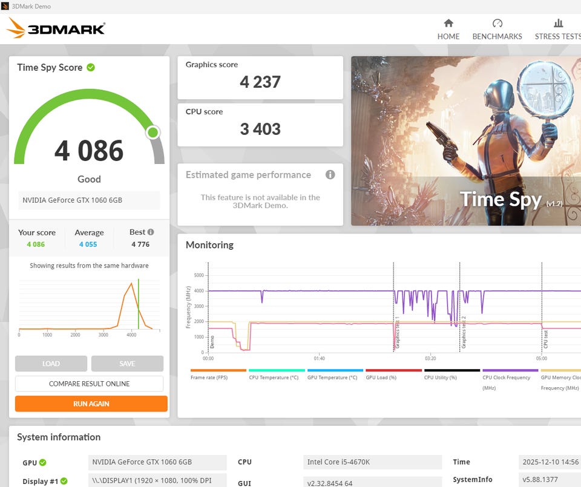Click the 3DMark logo
This screenshot has width=581, height=487.
point(56,28)
